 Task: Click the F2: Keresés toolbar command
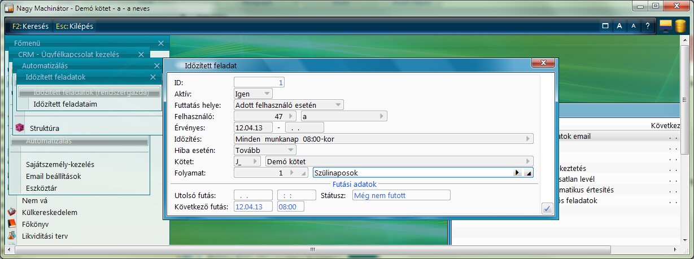point(30,26)
